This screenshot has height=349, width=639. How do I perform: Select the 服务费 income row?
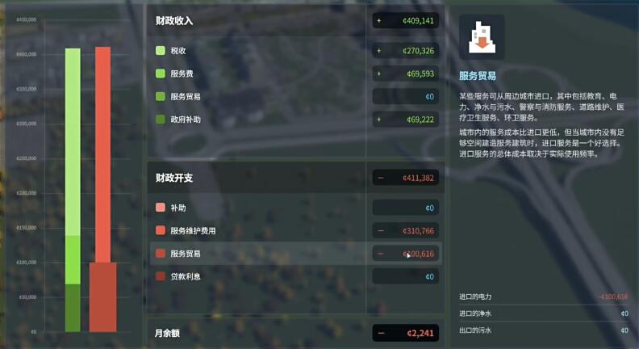coord(296,74)
